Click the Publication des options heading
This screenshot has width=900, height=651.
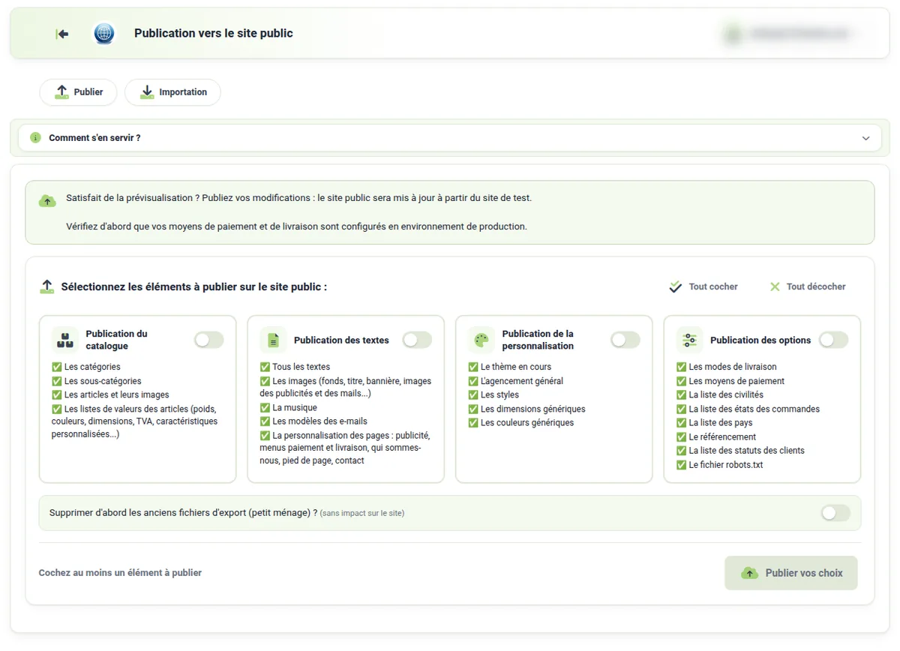(760, 340)
